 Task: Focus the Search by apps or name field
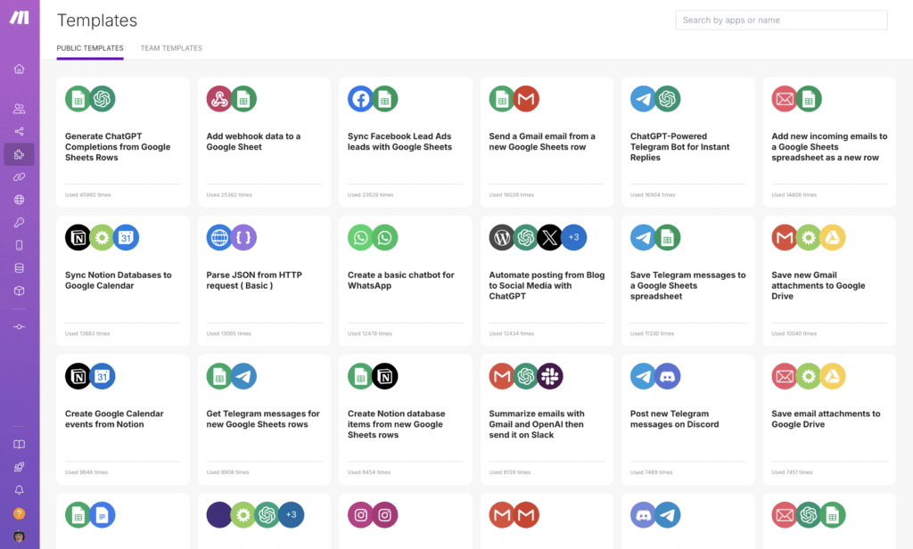(781, 20)
